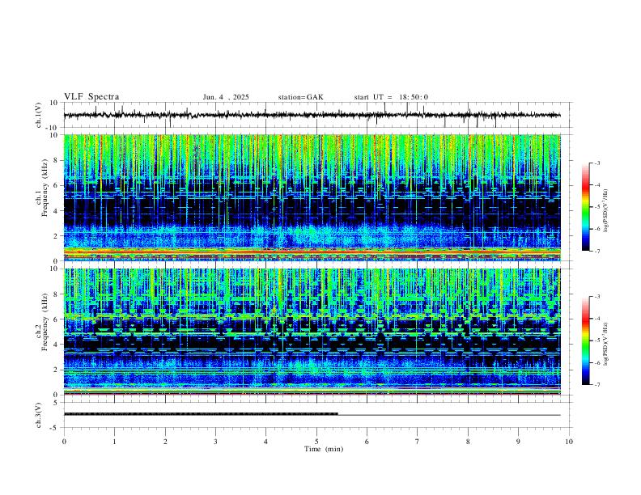Click the '-3' value on upper colorbar
This screenshot has width=641, height=495.
coord(596,163)
